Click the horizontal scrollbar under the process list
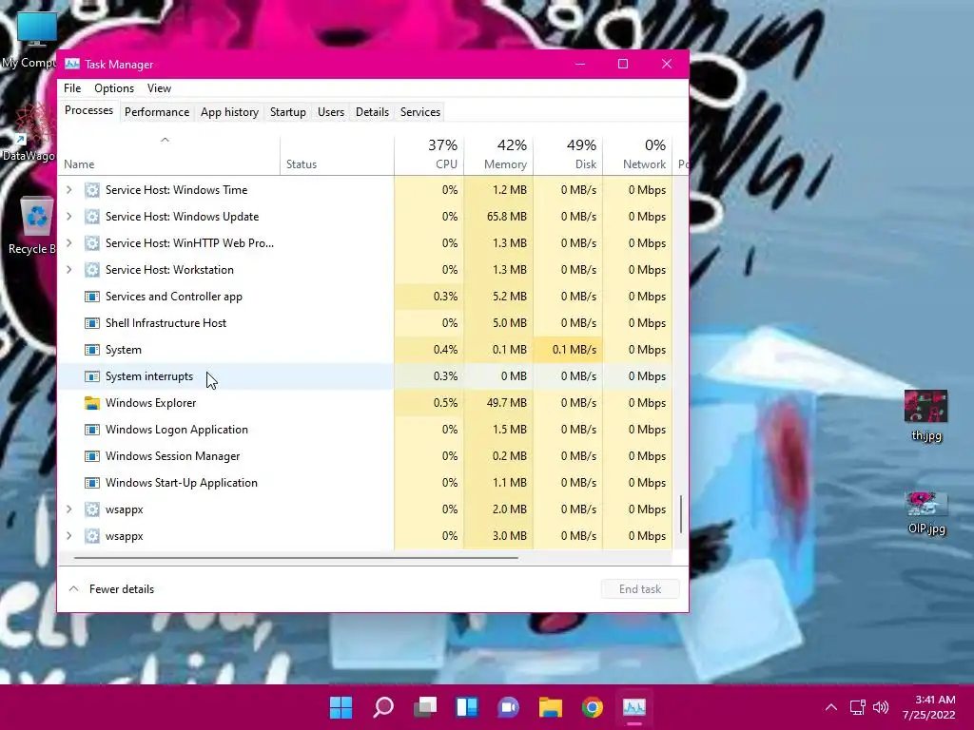The image size is (974, 730). (x=296, y=558)
